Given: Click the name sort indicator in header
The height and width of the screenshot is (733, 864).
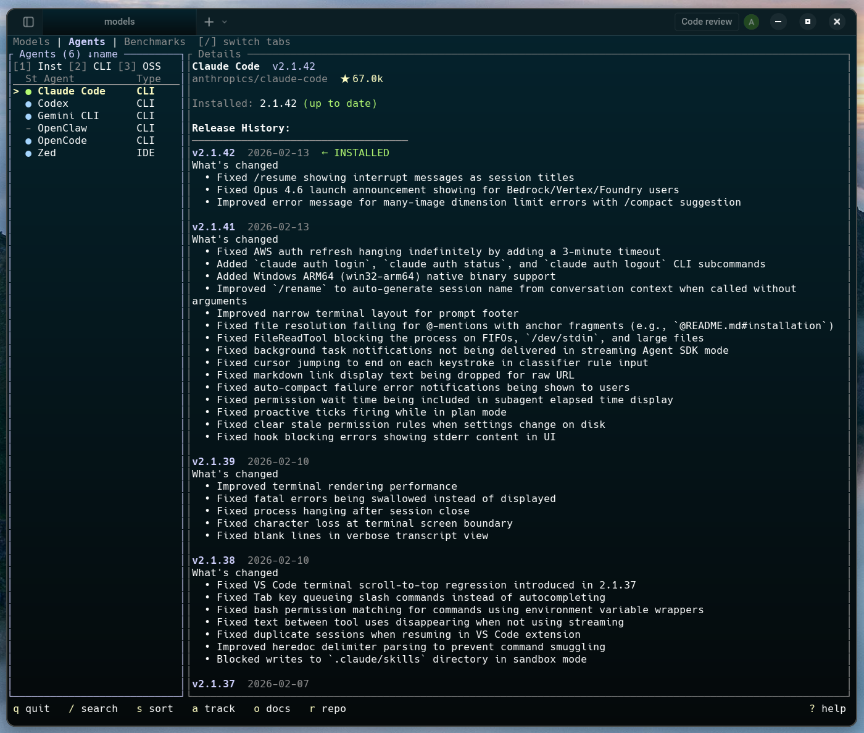Looking at the screenshot, I should click(x=102, y=54).
